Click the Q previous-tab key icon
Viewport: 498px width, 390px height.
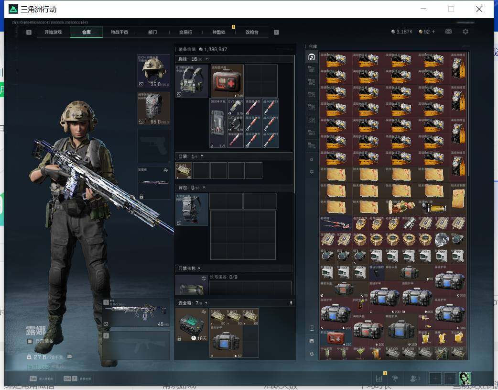(x=29, y=32)
